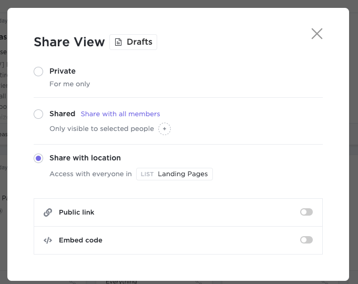Click the Public link chain icon
Viewport: 358px width, 284px height.
[x=48, y=212]
